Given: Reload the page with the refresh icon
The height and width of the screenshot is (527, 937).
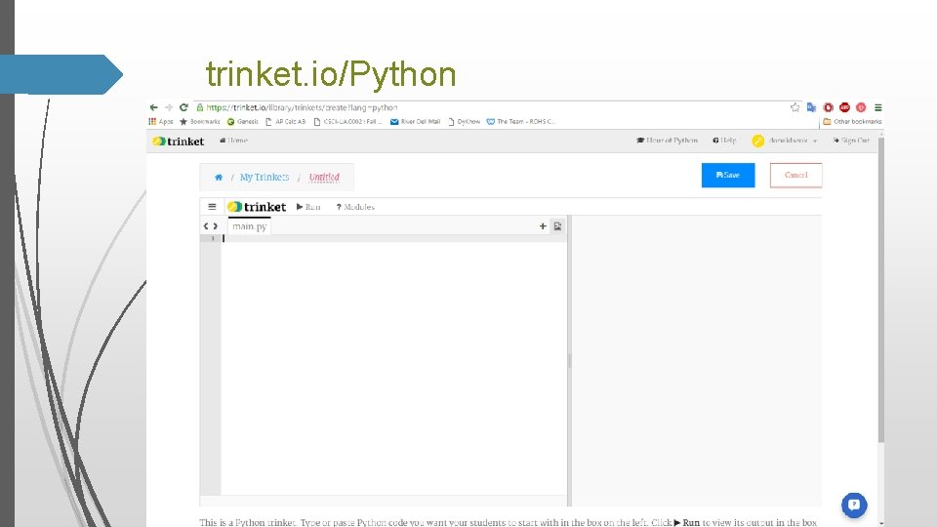Looking at the screenshot, I should (183, 107).
